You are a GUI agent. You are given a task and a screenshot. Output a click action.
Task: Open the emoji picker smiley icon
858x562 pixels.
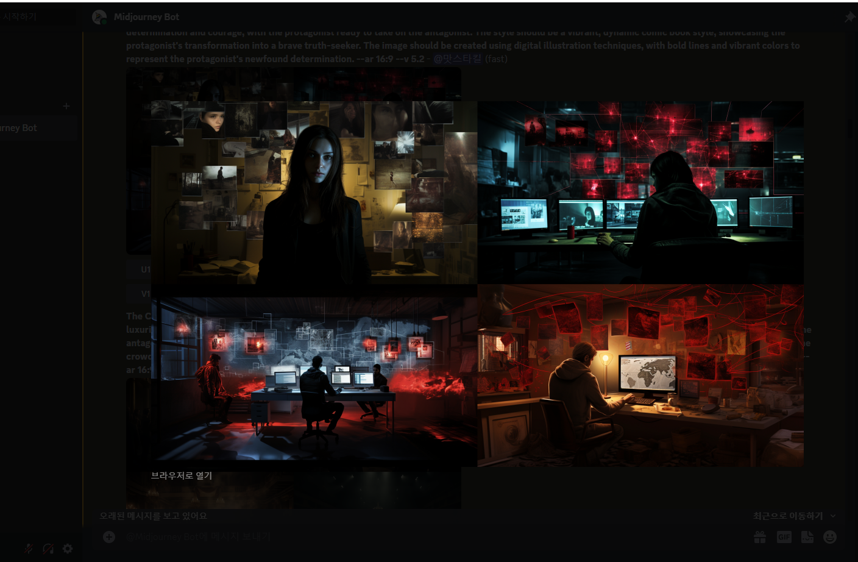pos(830,537)
